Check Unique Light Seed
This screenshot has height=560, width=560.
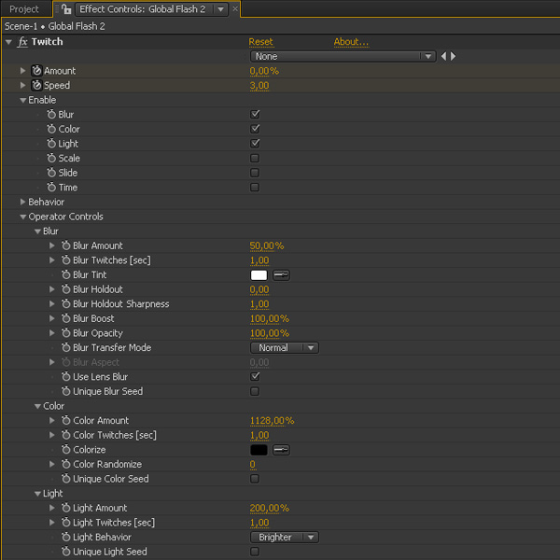tap(255, 552)
